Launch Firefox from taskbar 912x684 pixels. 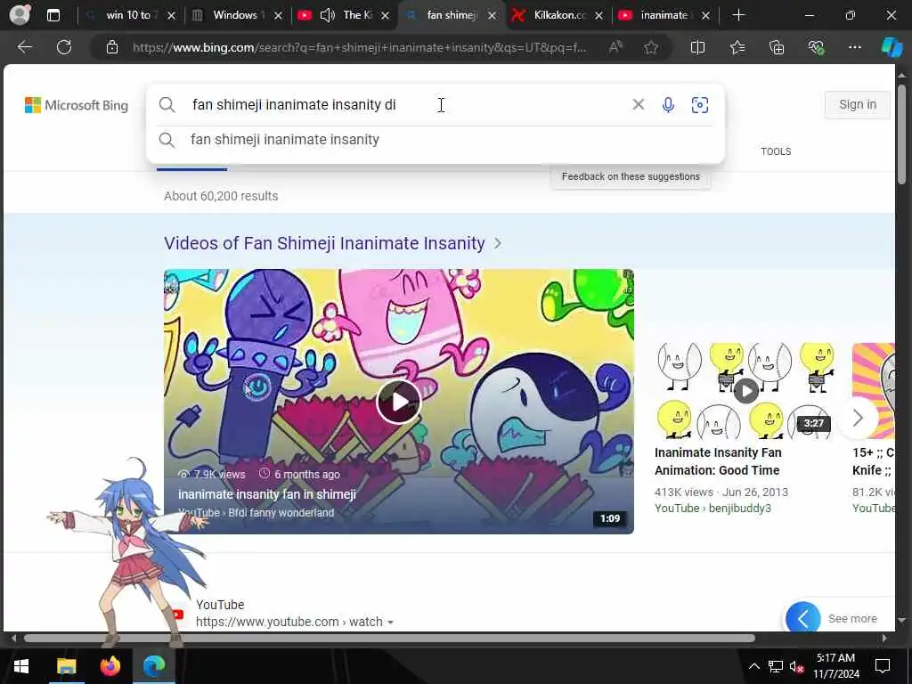pos(110,666)
